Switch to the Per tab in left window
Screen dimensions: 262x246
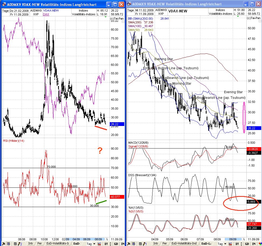pos(40,244)
